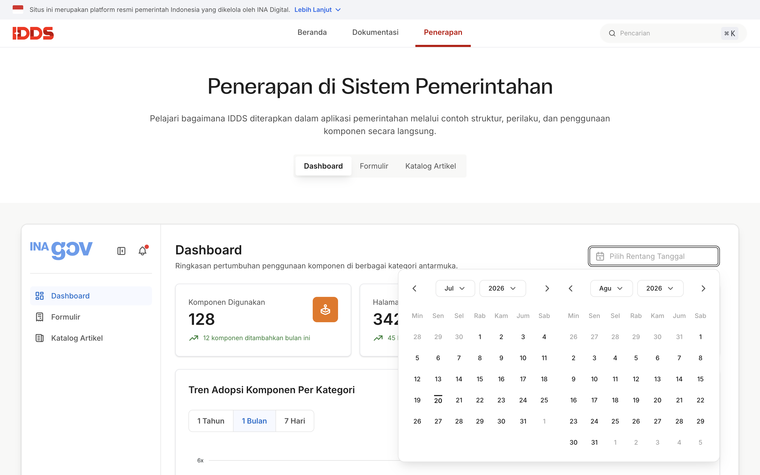The height and width of the screenshot is (475, 760).
Task: Select August 19 in the calendar
Action: (636, 400)
